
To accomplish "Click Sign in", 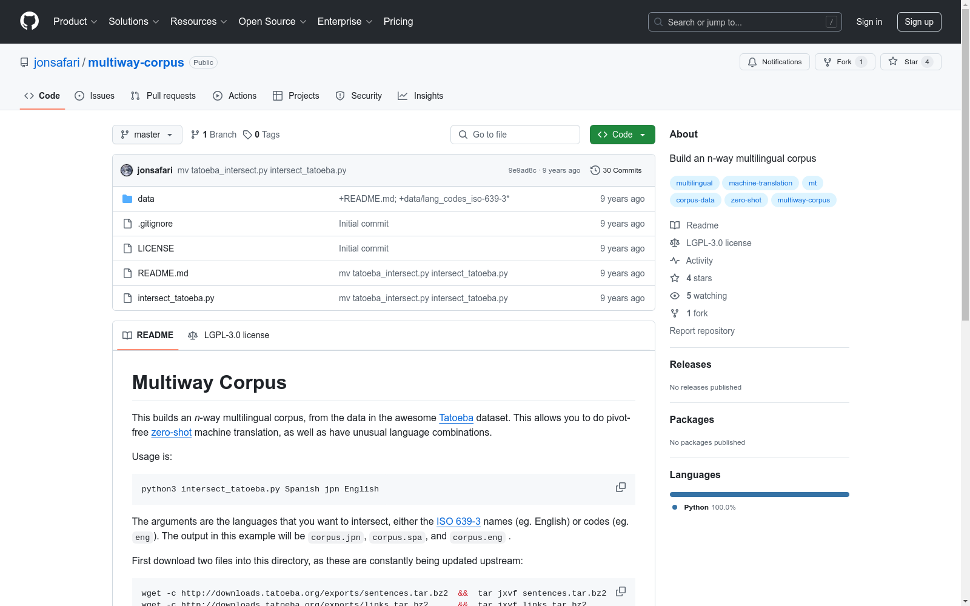I will (869, 22).
